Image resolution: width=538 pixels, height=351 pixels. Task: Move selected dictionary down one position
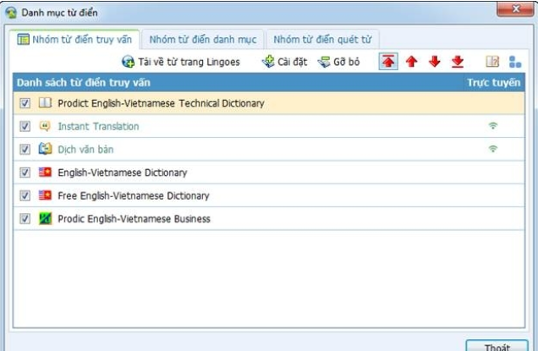(x=435, y=62)
